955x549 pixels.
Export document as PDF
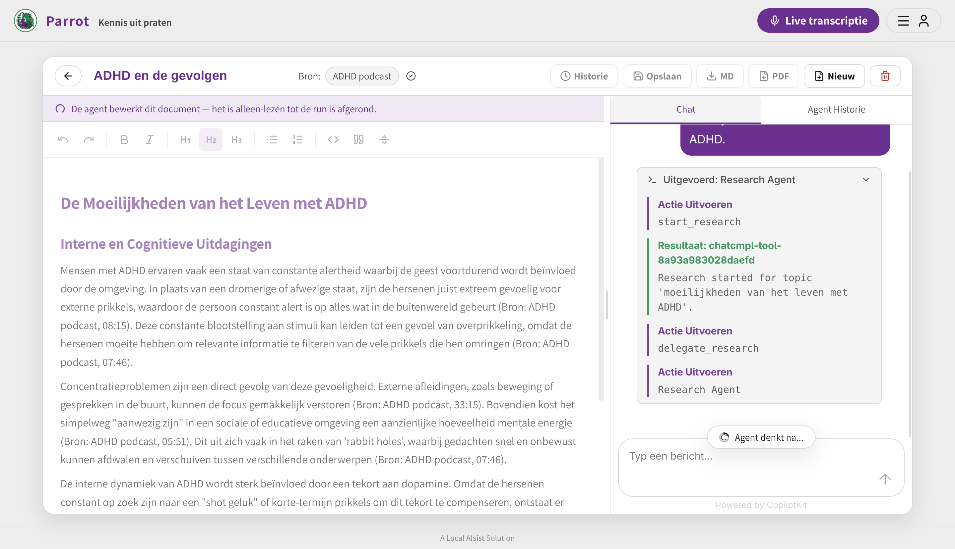click(774, 76)
